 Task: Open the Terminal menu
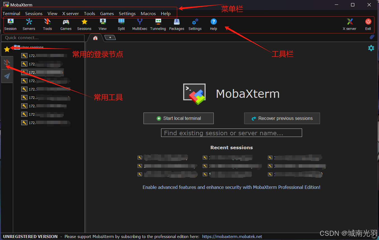click(x=11, y=13)
